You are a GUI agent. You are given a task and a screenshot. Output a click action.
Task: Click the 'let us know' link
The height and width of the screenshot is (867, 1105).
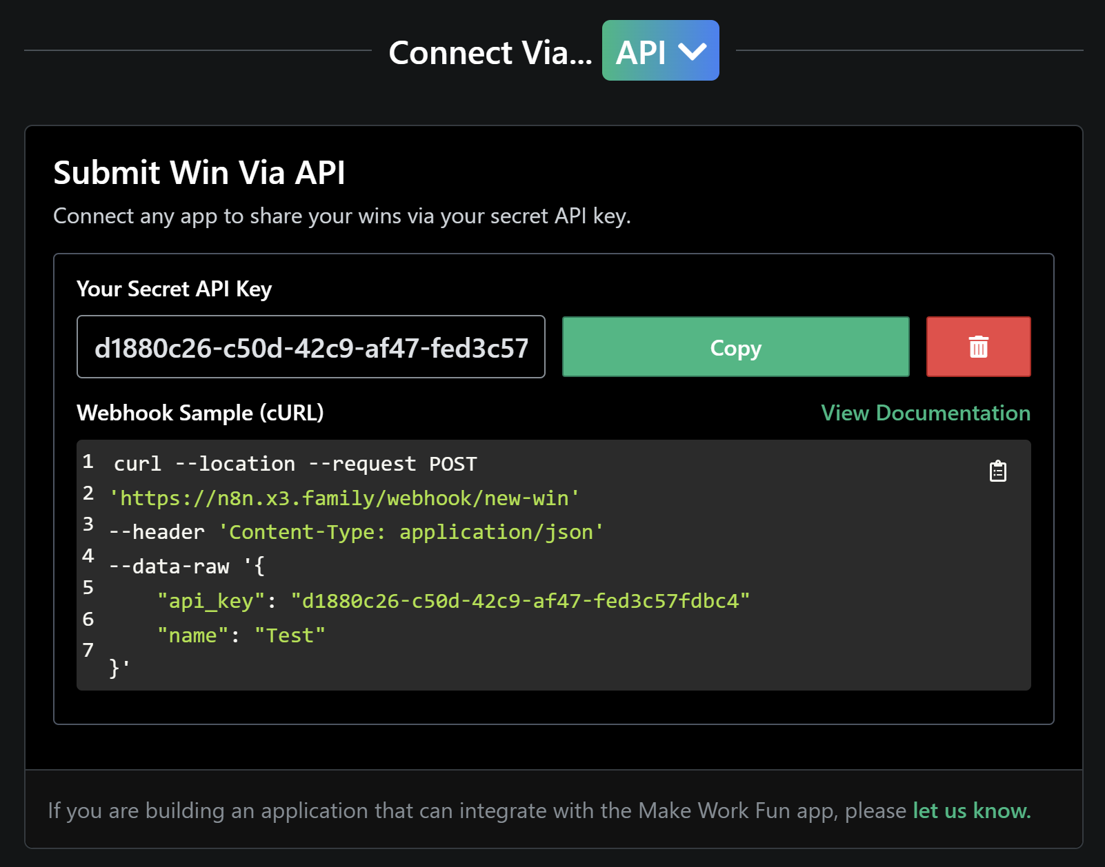pos(972,810)
